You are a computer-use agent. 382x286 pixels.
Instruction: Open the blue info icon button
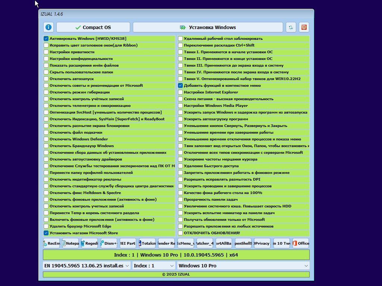[x=48, y=27]
